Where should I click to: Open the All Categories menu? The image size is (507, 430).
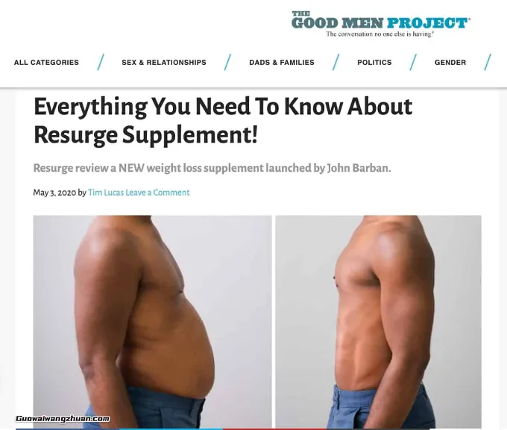click(x=46, y=62)
